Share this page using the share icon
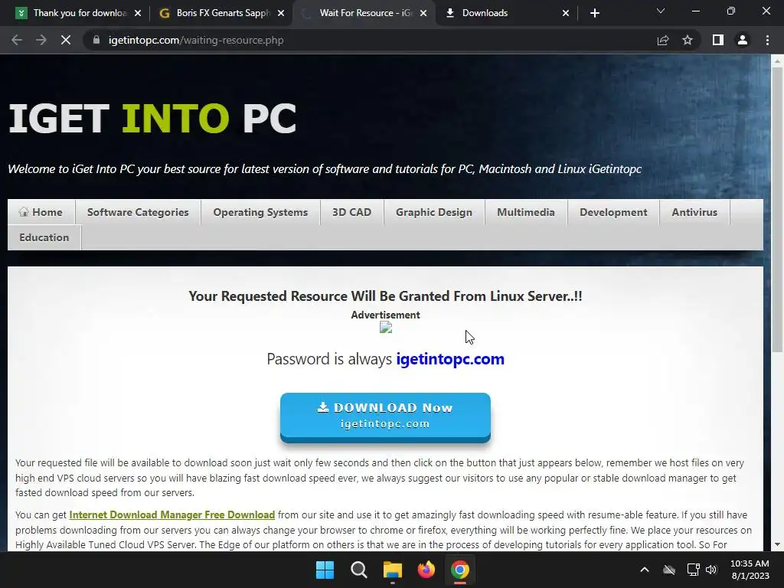Screen dimensions: 784x588 pos(663,40)
